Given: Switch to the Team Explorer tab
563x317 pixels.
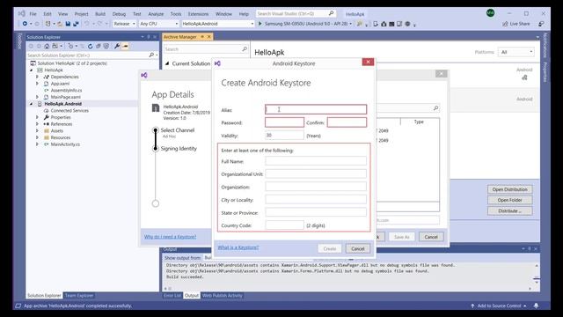Looking at the screenshot, I should [79, 296].
